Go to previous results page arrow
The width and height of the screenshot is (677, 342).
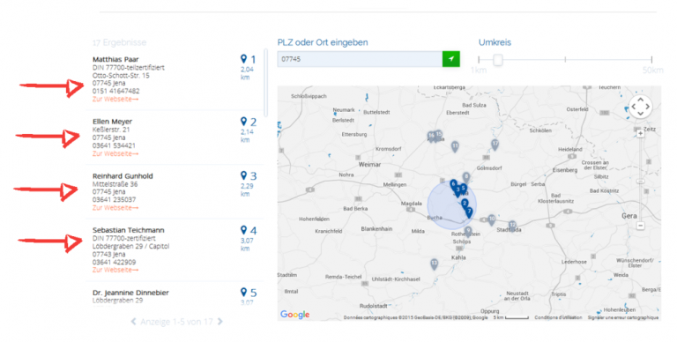point(134,321)
